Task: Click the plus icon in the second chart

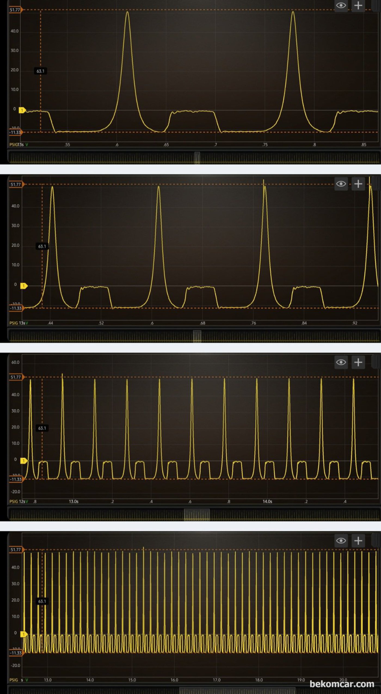Action: tap(358, 184)
